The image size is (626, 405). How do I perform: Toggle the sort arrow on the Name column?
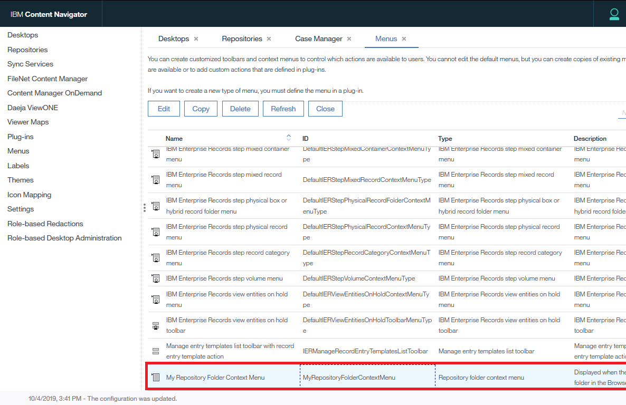click(x=289, y=137)
